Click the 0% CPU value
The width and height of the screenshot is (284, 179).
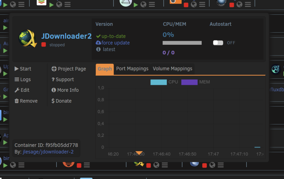[168, 35]
